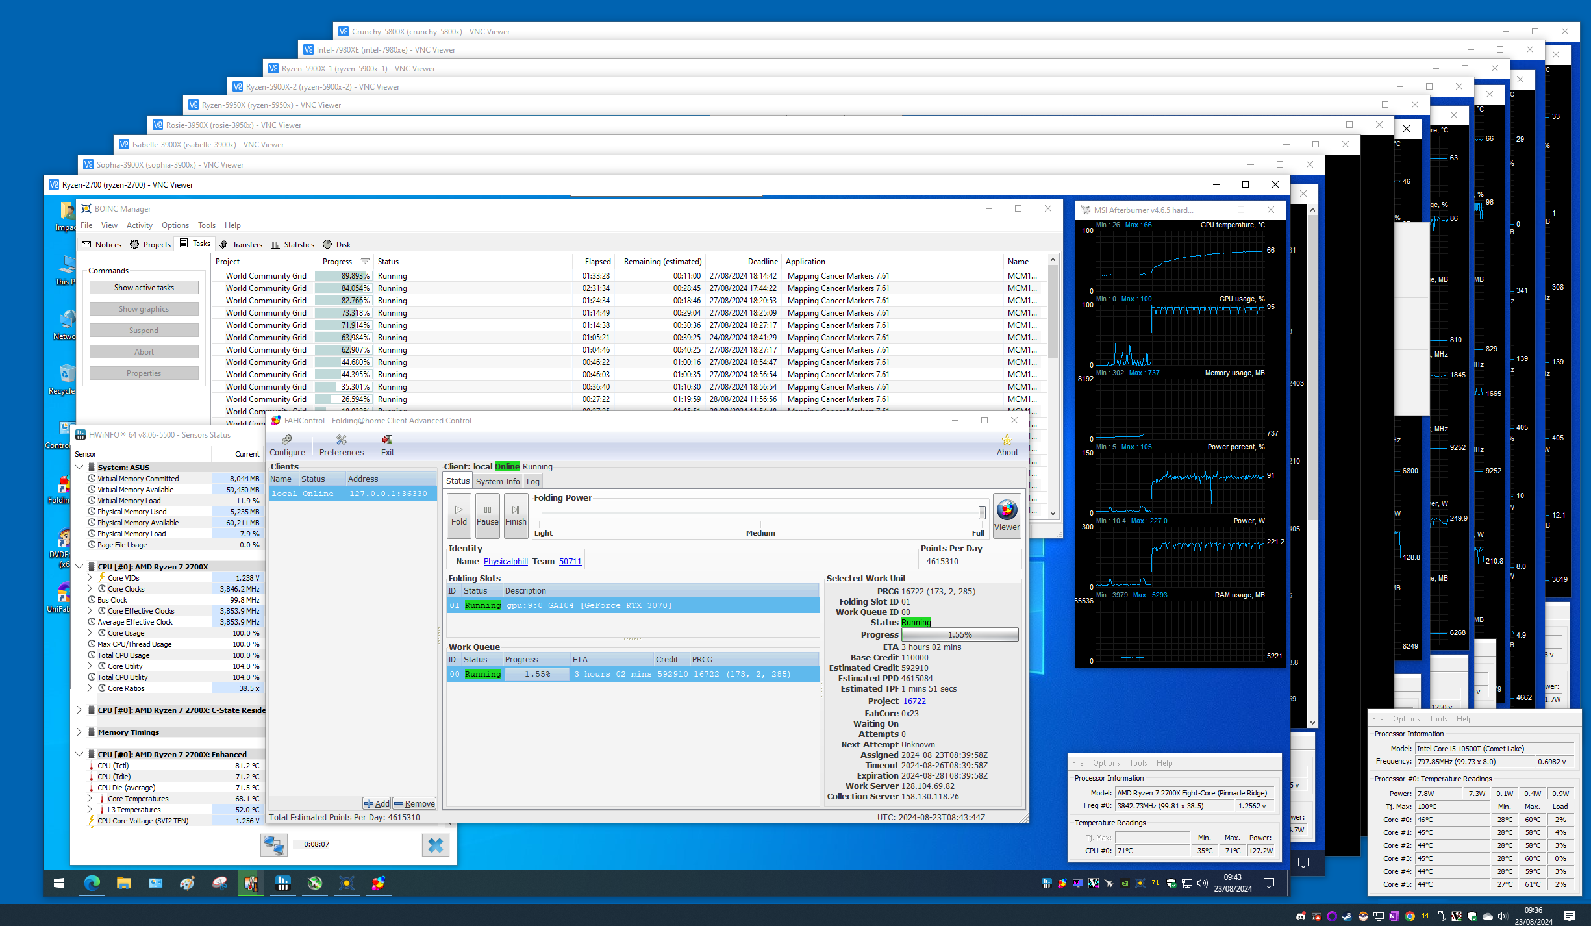Click the HWiNFO icon in remote taskbar
The height and width of the screenshot is (926, 1591).
point(282,883)
